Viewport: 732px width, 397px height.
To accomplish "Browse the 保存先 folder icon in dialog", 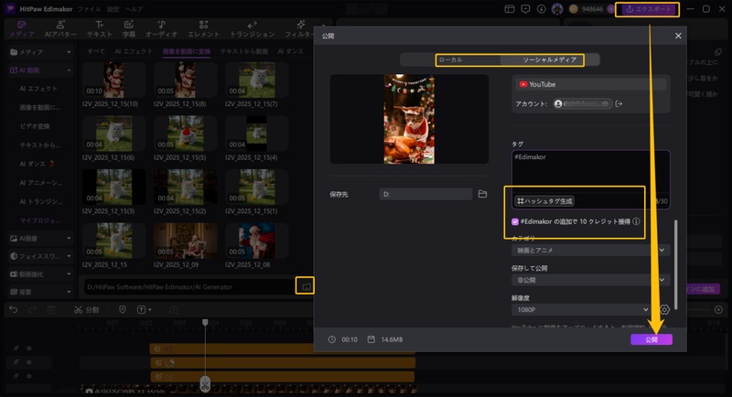I will 483,194.
